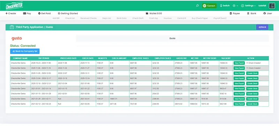The width and height of the screenshot is (279, 126).
Task: Go to Add Bill shortcut
Action: pyautogui.click(x=56, y=18)
